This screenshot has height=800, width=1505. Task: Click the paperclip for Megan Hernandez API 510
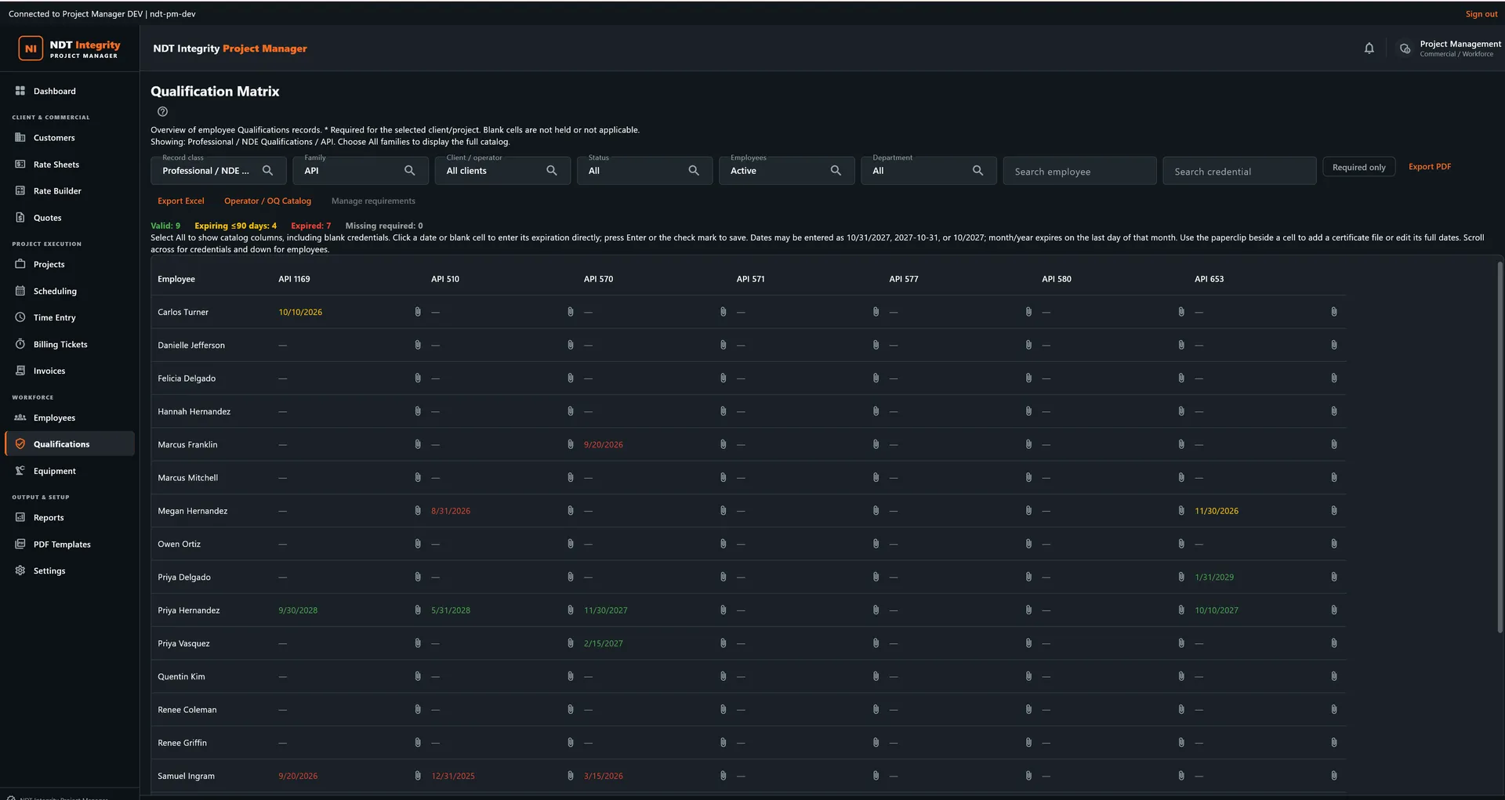[x=570, y=511]
